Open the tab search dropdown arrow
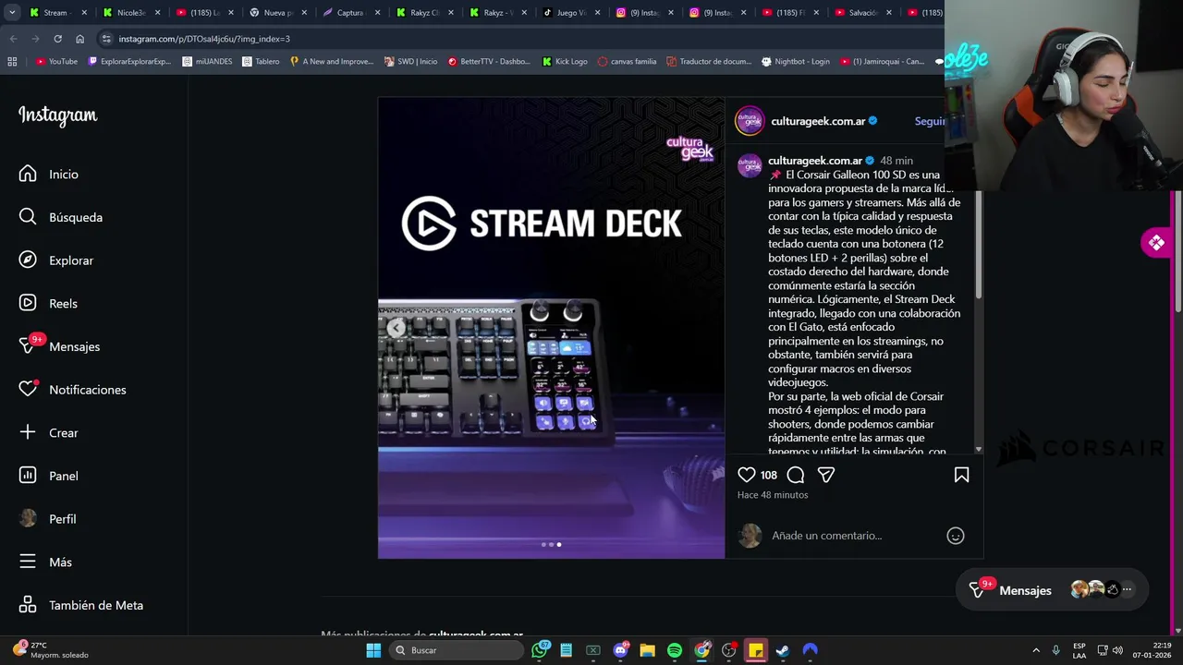 pos(12,13)
